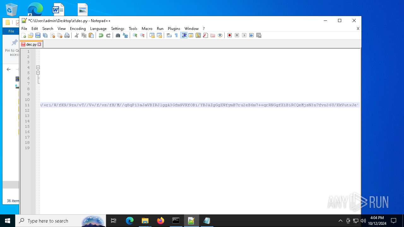This screenshot has height=227, width=404.
Task: Open Find with binoculars icon
Action: 118,35
